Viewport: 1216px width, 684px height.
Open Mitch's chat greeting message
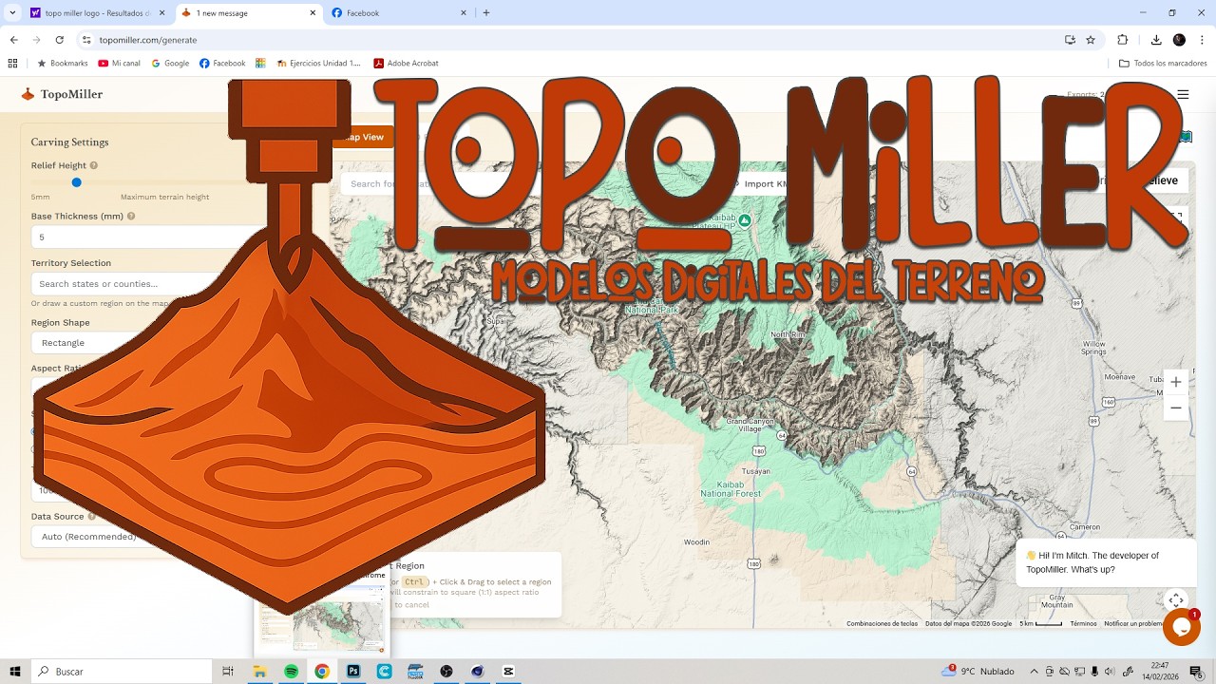click(1106, 562)
